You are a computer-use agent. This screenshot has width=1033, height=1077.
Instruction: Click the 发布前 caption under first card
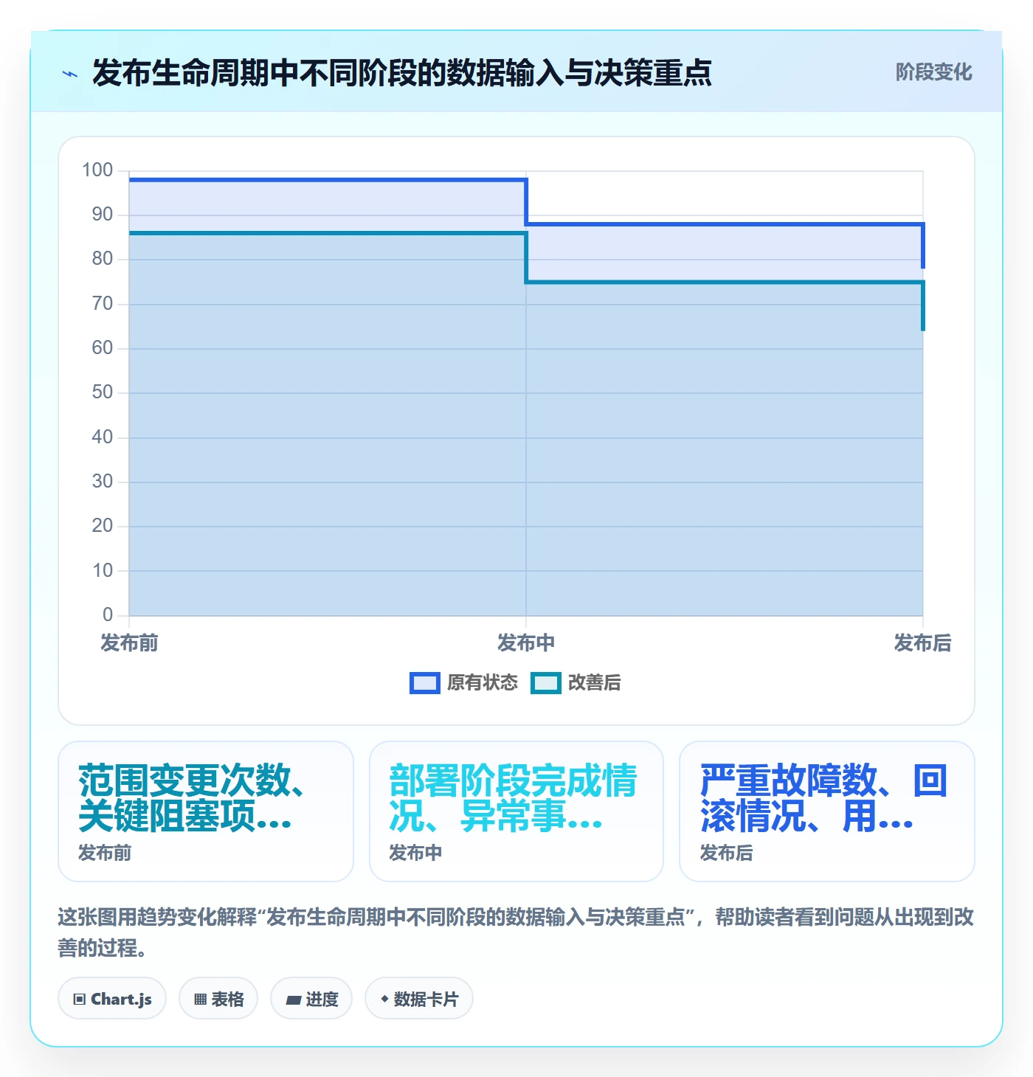pos(105,853)
